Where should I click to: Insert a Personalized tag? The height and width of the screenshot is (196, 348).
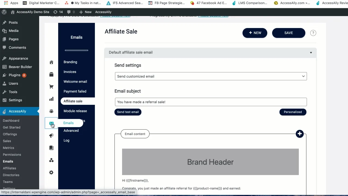coord(293,112)
